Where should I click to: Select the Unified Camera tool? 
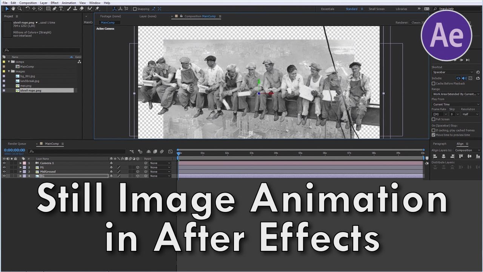tap(34, 9)
